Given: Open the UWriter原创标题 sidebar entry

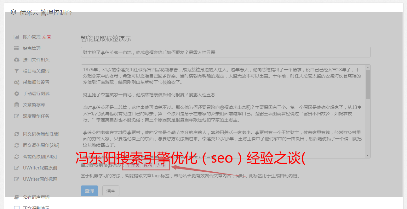Looking at the screenshot, I should [x=40, y=179].
